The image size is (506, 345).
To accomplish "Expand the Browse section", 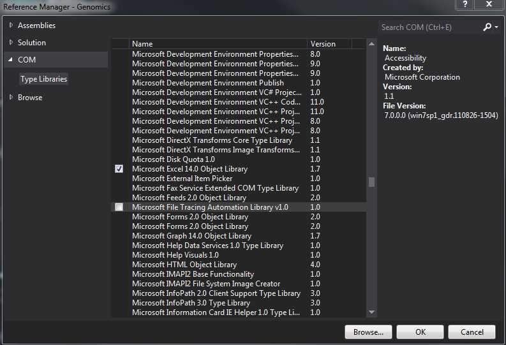I will pos(11,97).
